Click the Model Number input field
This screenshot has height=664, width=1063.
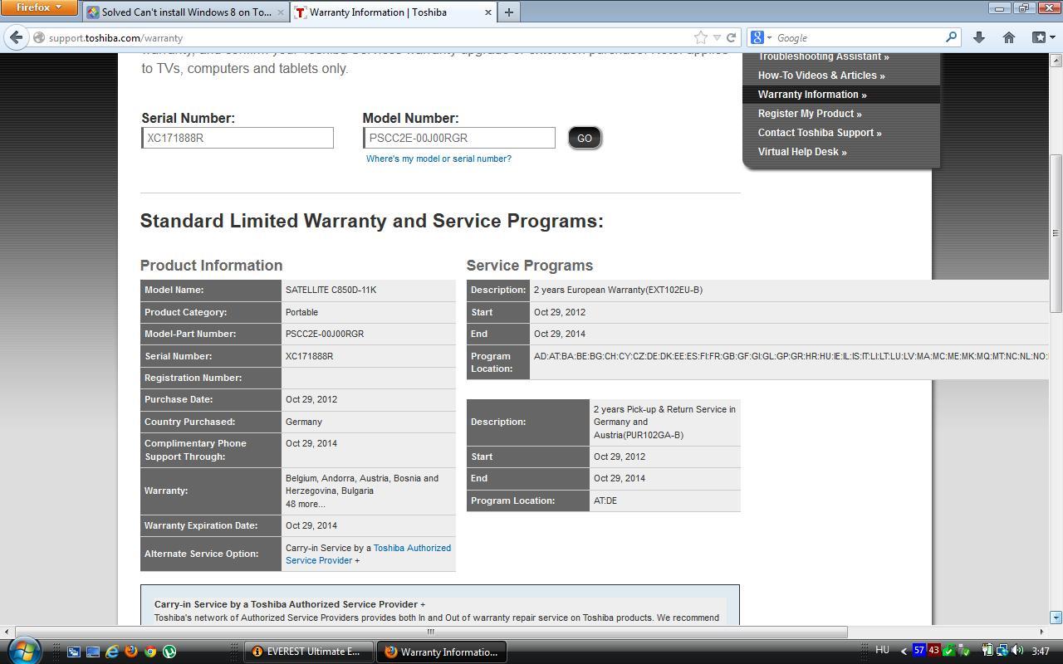(x=459, y=138)
